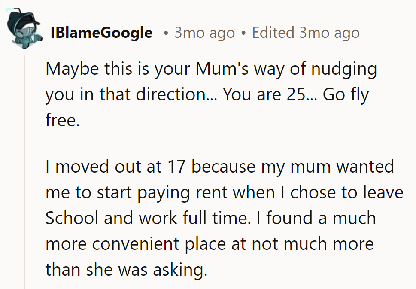Click the word "free." ending first paragraph
Image resolution: width=416 pixels, height=289 pixels.
point(63,120)
